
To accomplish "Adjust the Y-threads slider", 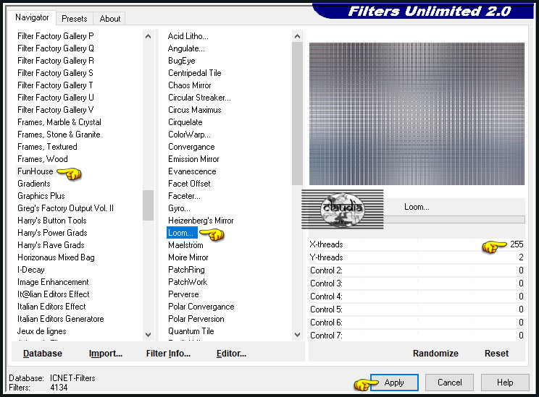I will coord(417,257).
